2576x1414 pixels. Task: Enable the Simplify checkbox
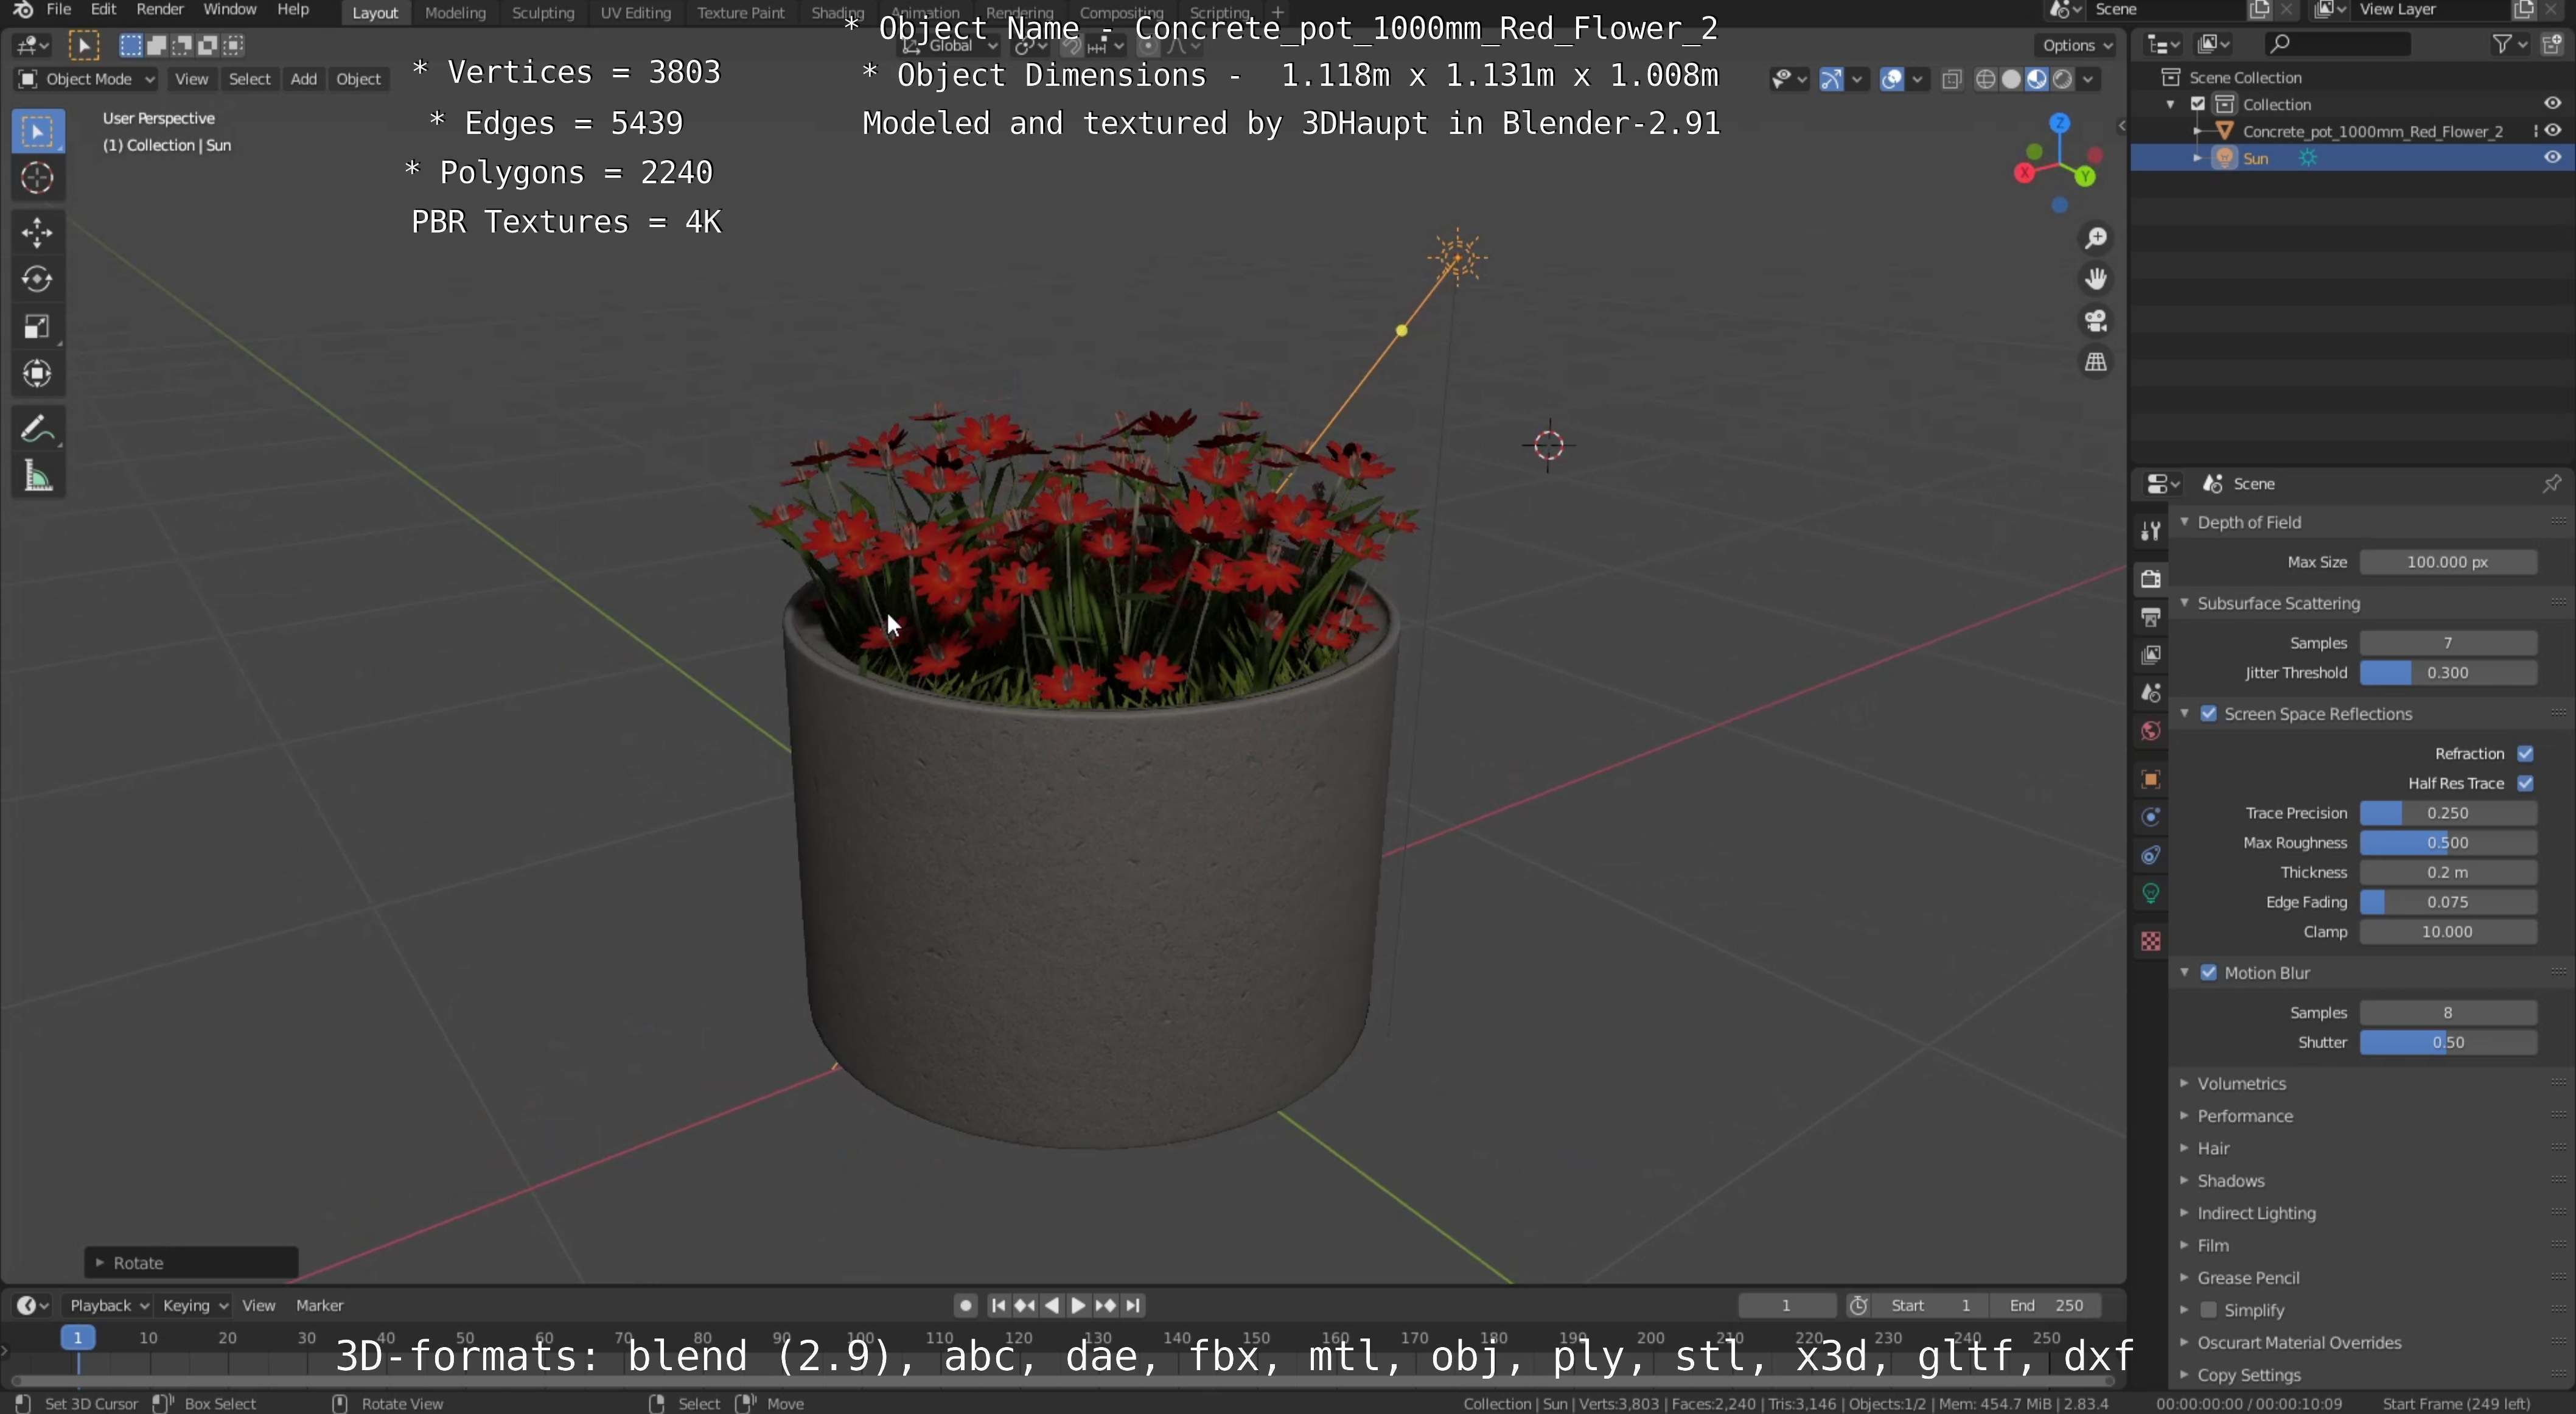click(x=2209, y=1310)
